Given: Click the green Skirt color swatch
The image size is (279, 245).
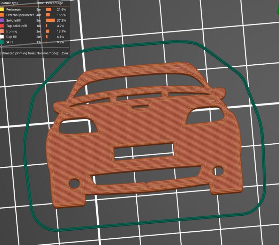Looking at the screenshot, I should coord(2,42).
